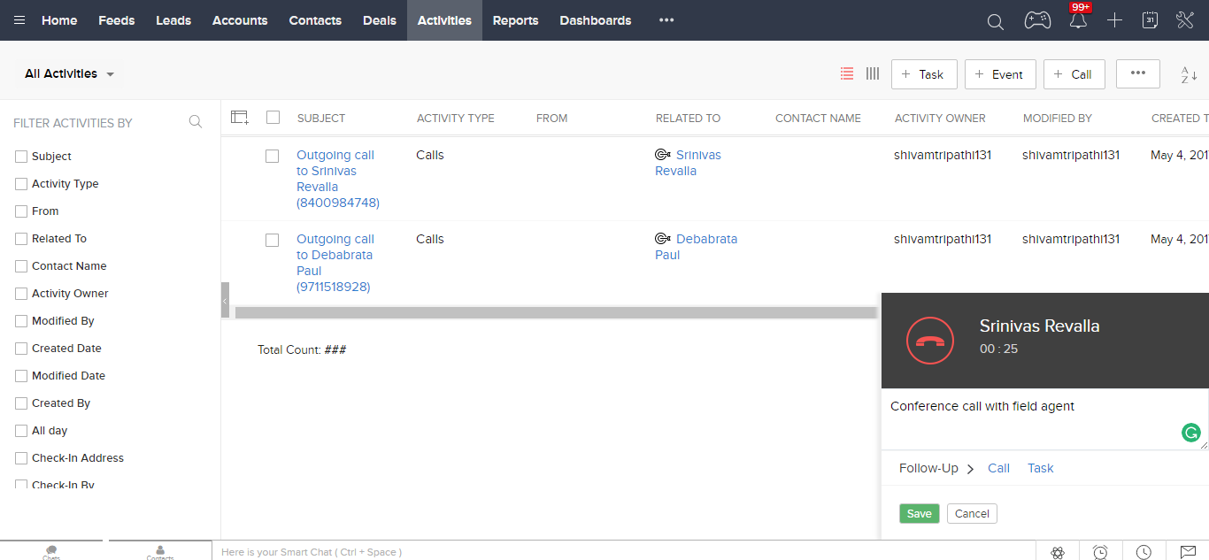The height and width of the screenshot is (560, 1209).
Task: Open the more modules ellipsis in nav
Action: [666, 20]
